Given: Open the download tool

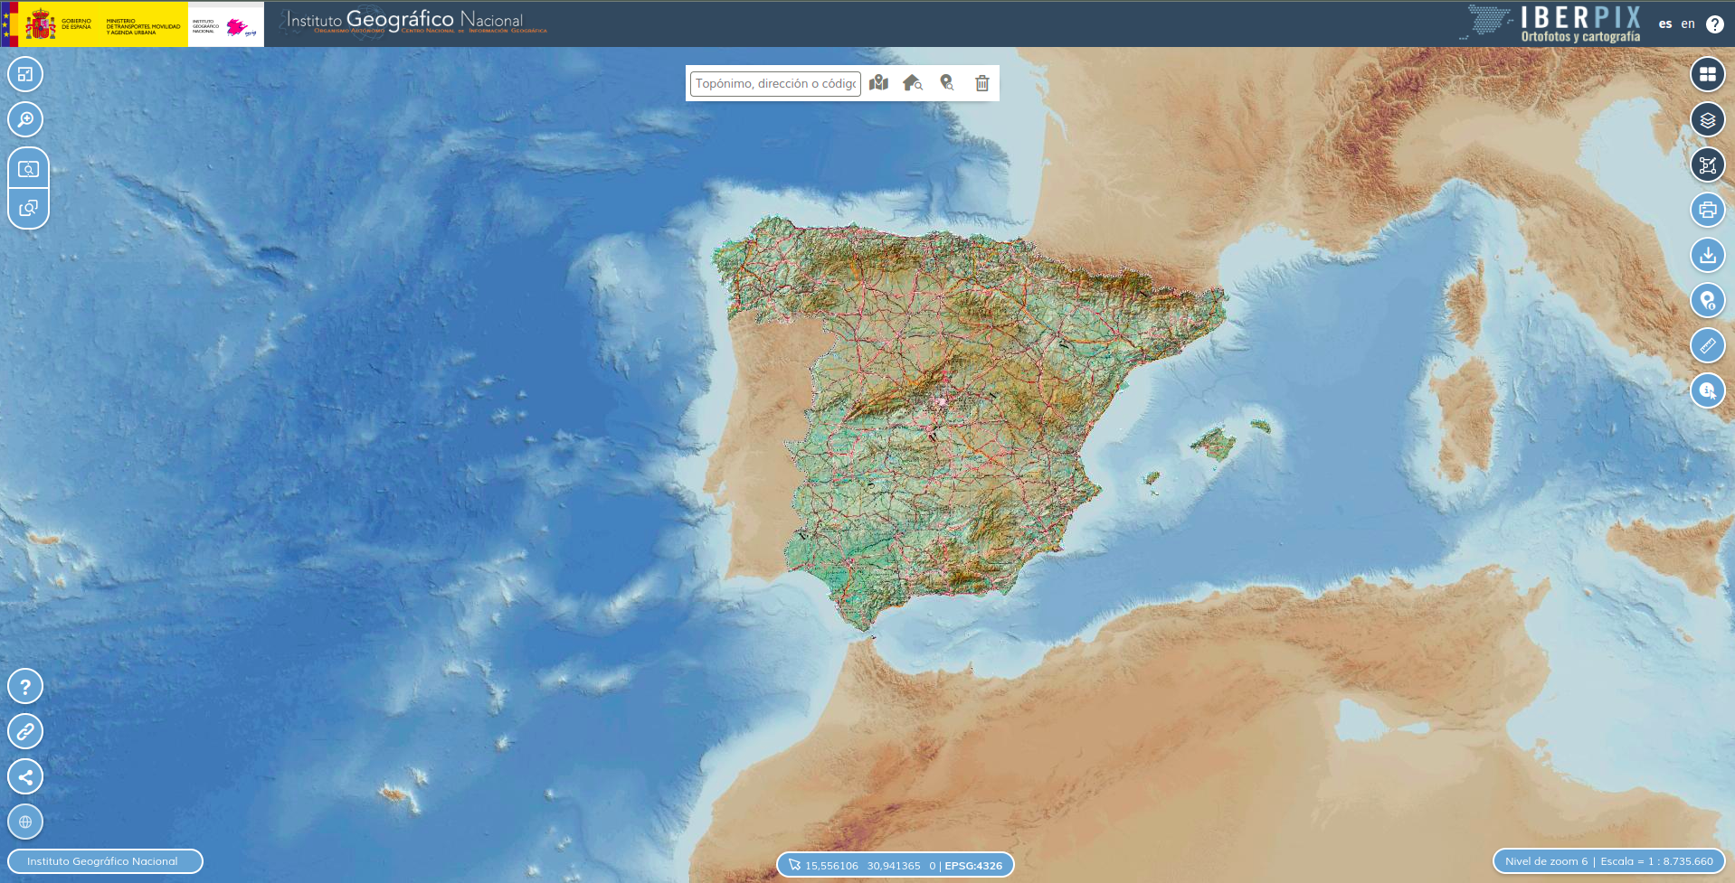Looking at the screenshot, I should (1707, 255).
